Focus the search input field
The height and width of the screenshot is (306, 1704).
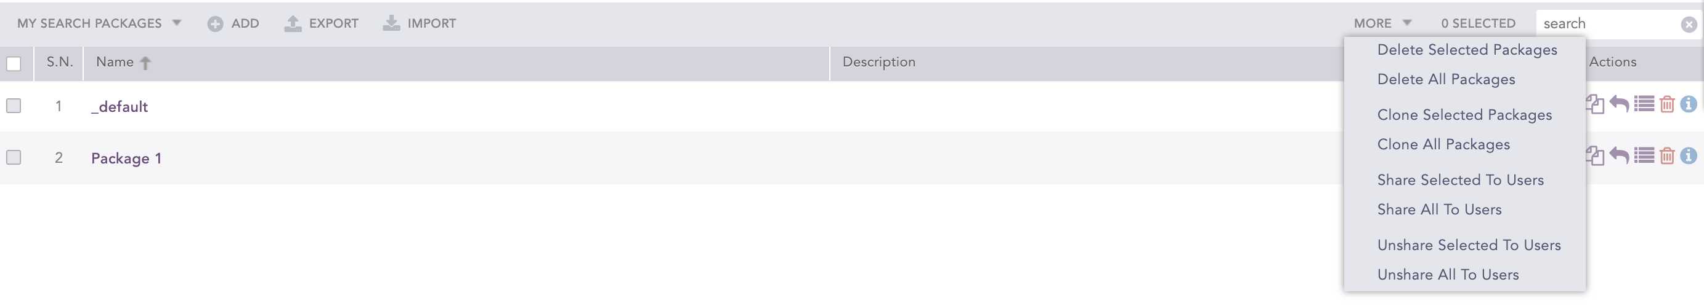click(1607, 24)
